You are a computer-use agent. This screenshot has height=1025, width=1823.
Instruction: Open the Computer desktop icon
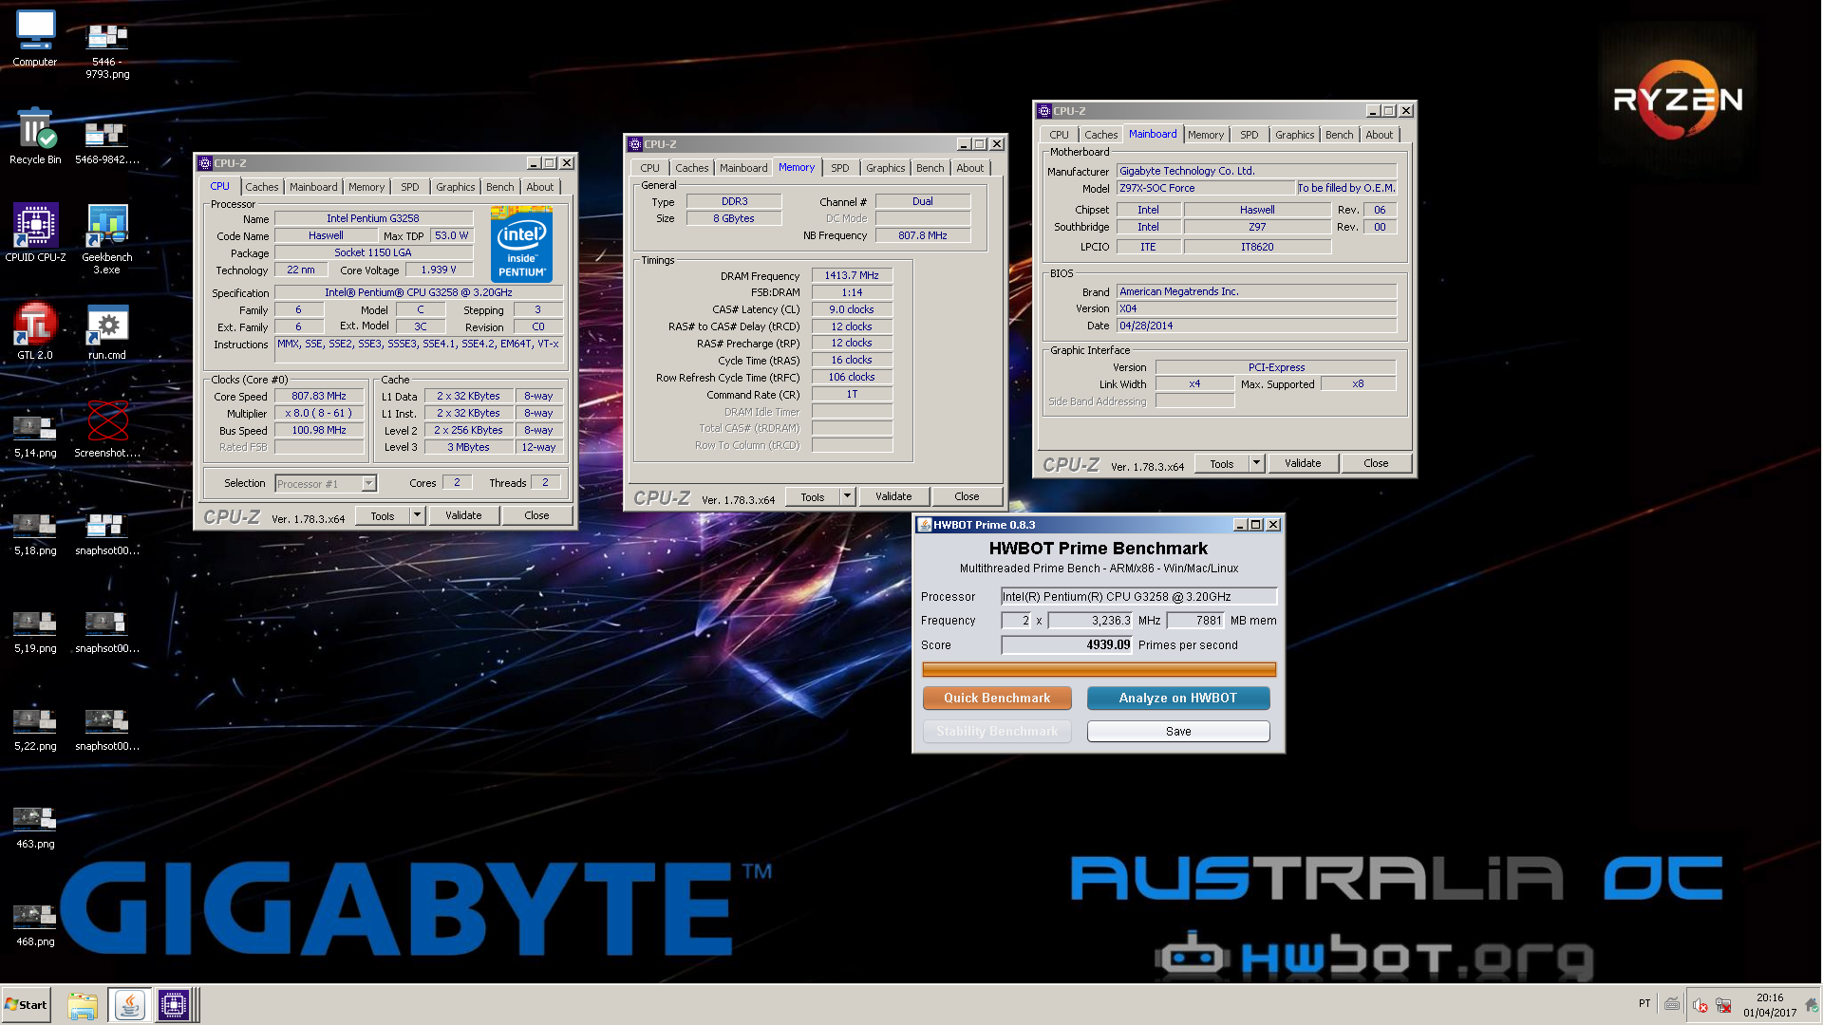35,38
